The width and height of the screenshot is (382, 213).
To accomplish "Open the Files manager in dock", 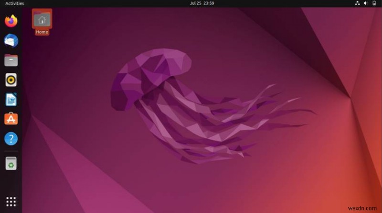I will [x=11, y=61].
